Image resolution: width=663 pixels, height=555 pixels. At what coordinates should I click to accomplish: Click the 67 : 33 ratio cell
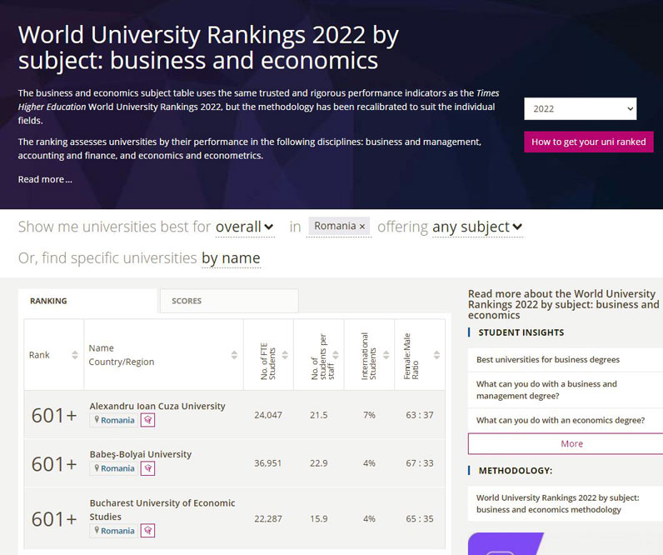420,463
